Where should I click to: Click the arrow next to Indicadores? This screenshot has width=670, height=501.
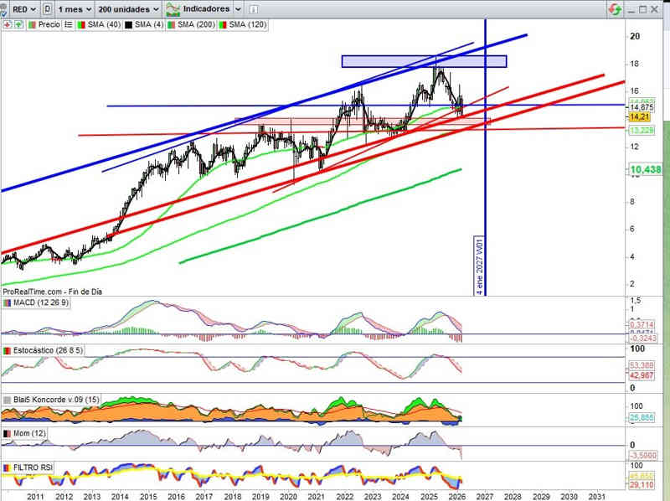pos(239,8)
